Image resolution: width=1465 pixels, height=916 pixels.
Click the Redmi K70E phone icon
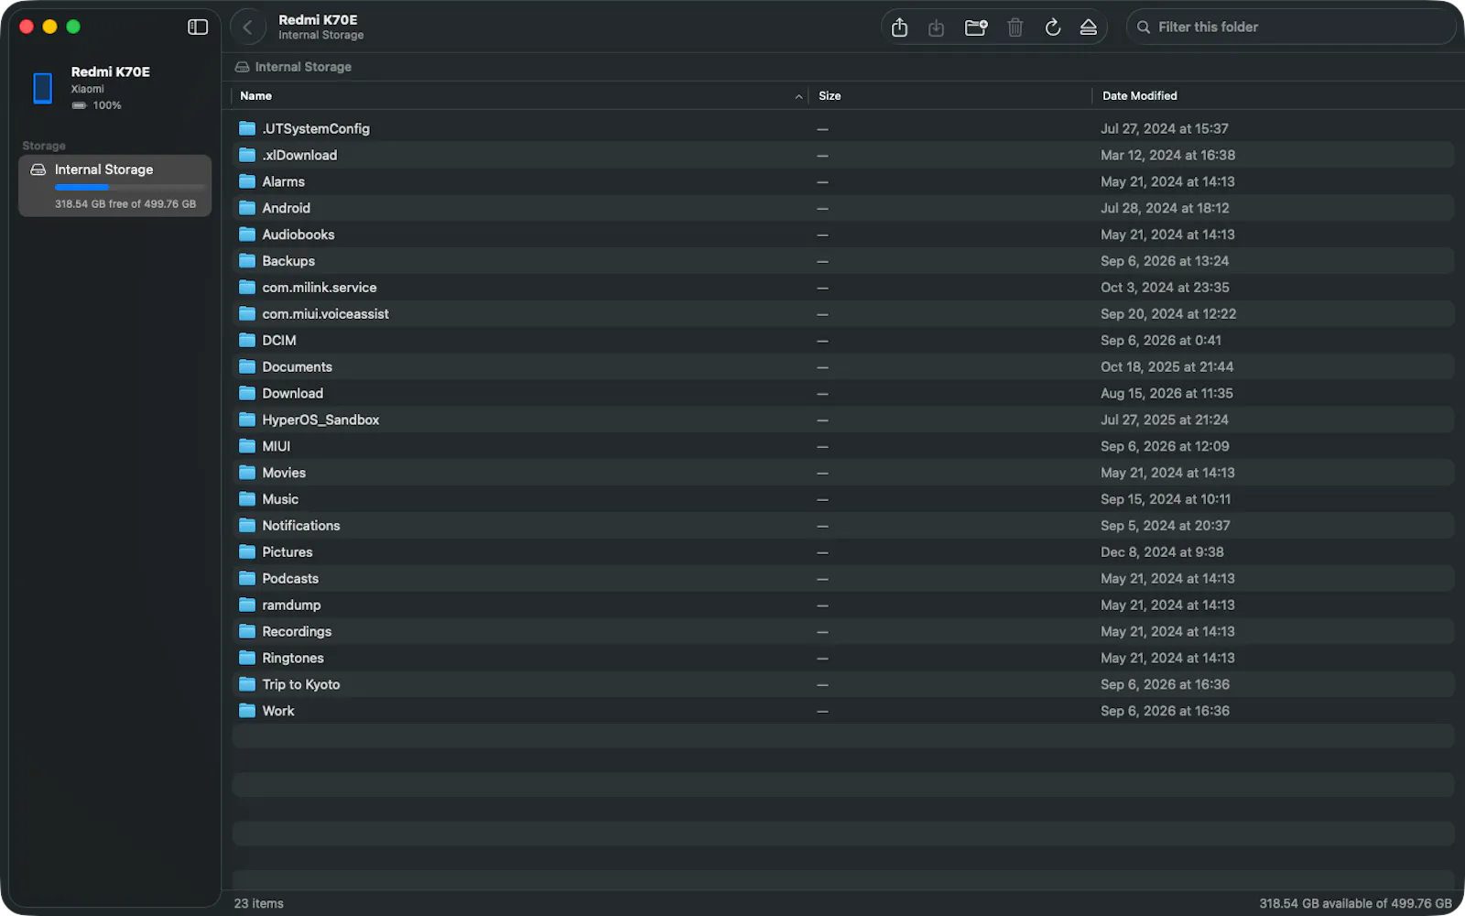pyautogui.click(x=42, y=88)
